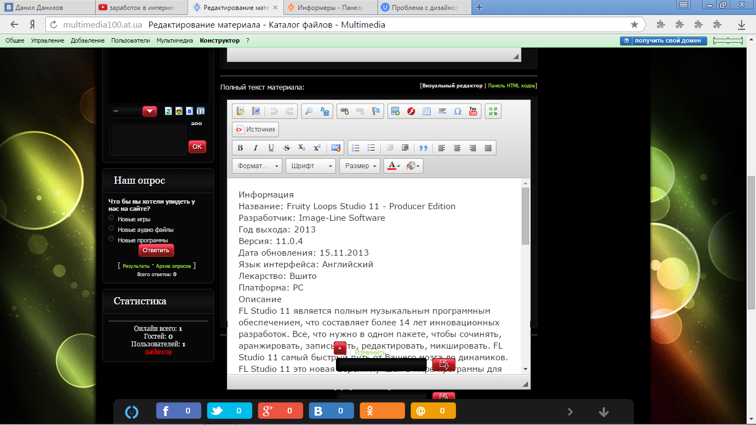Increase the text indent

pos(405,148)
